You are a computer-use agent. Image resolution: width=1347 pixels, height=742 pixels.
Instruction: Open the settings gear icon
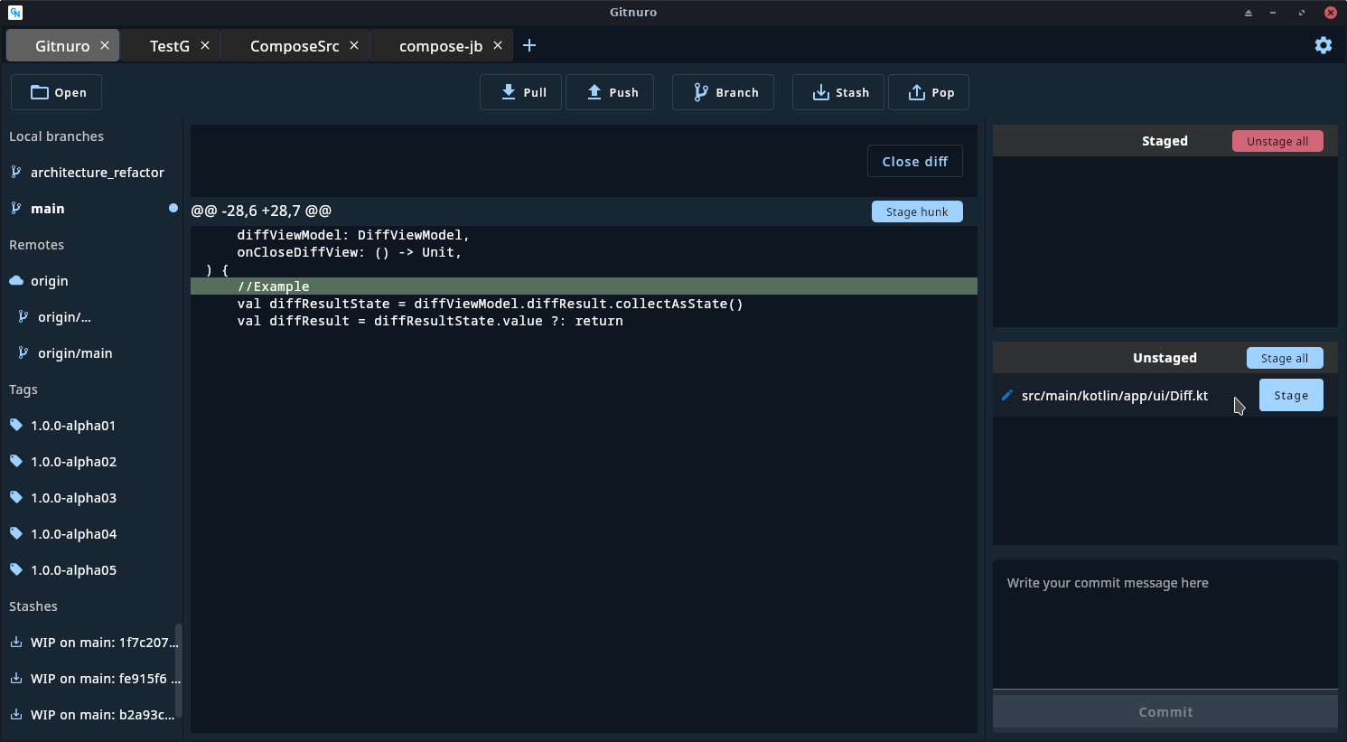pyautogui.click(x=1323, y=45)
